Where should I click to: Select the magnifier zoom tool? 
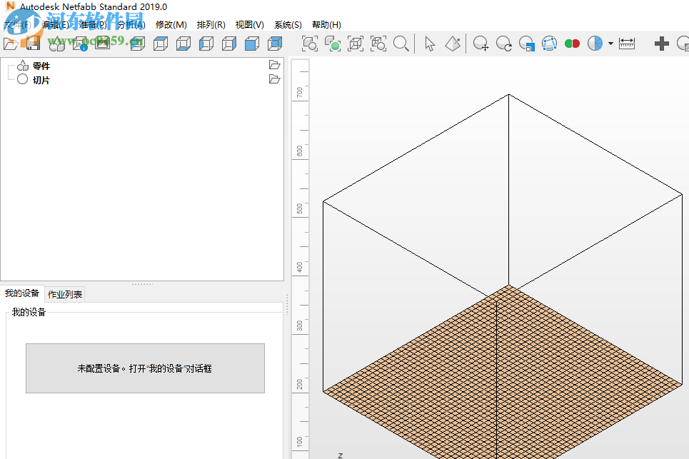[401, 44]
